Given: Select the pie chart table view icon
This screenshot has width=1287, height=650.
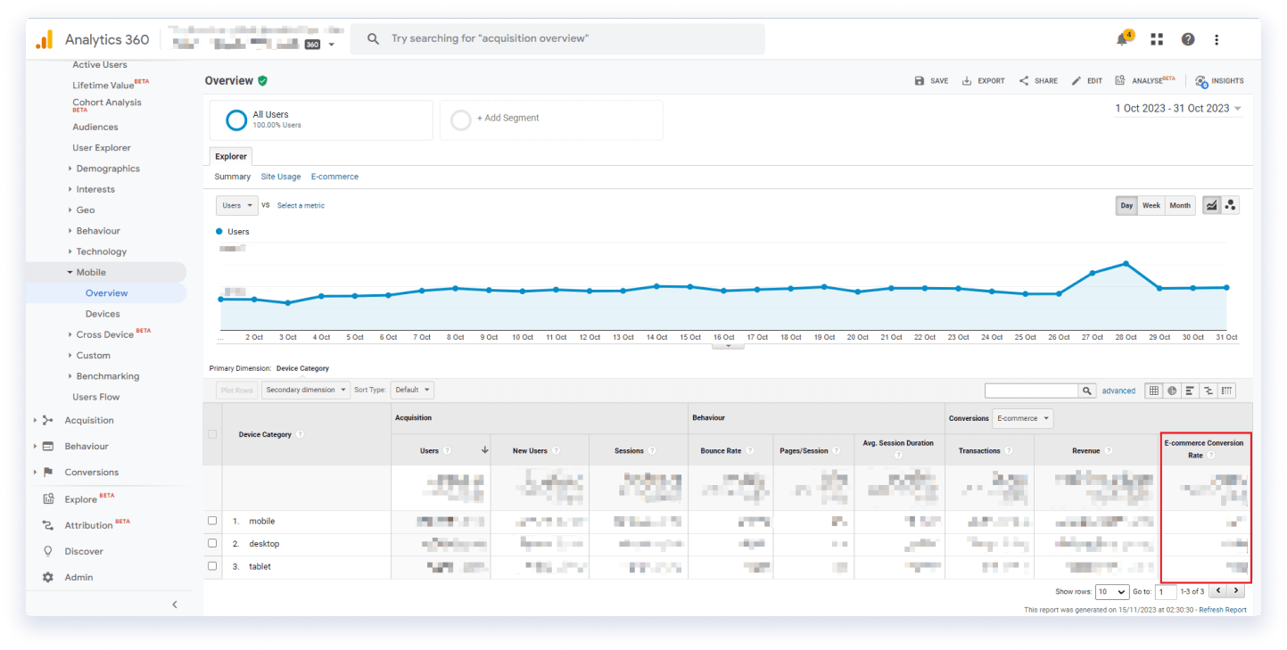Looking at the screenshot, I should (x=1172, y=391).
